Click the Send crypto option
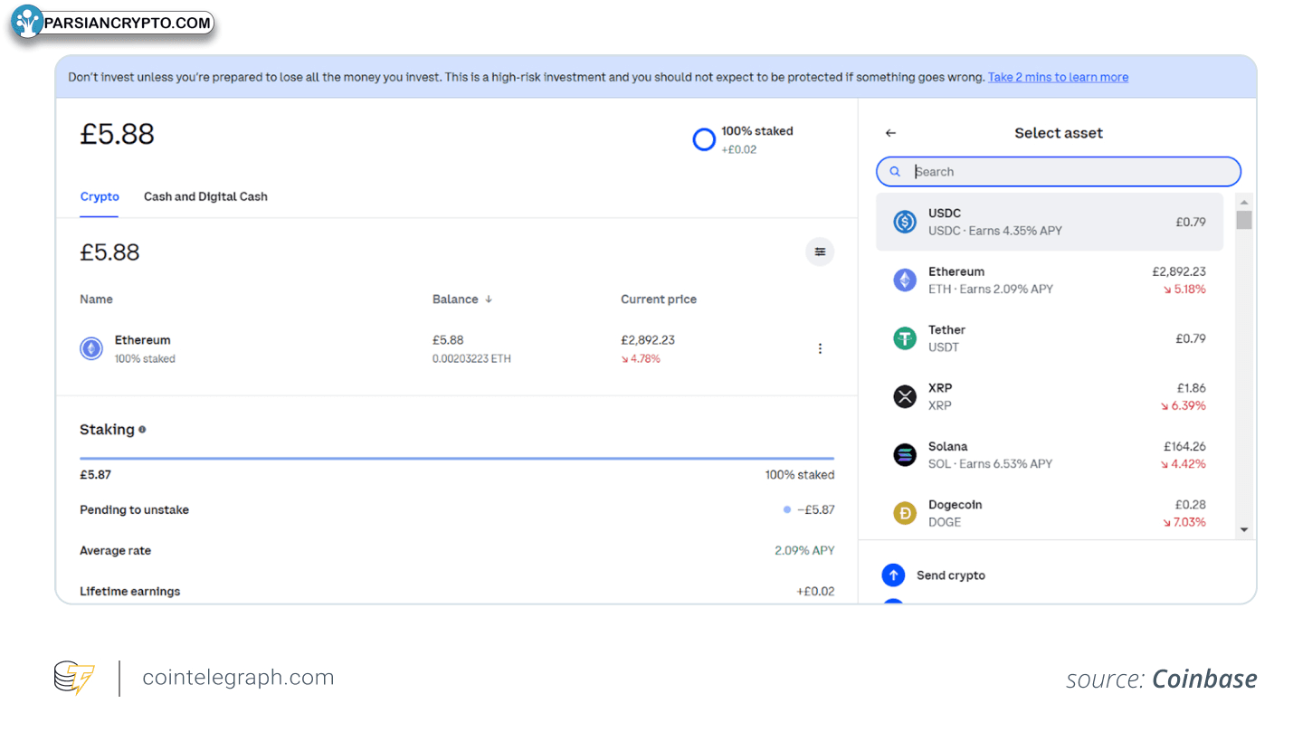The width and height of the screenshot is (1312, 751). coord(951,575)
